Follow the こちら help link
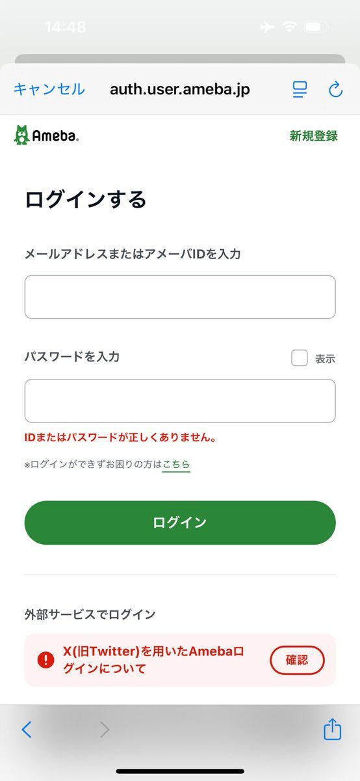Viewport: 360px width, 781px height. [x=176, y=464]
